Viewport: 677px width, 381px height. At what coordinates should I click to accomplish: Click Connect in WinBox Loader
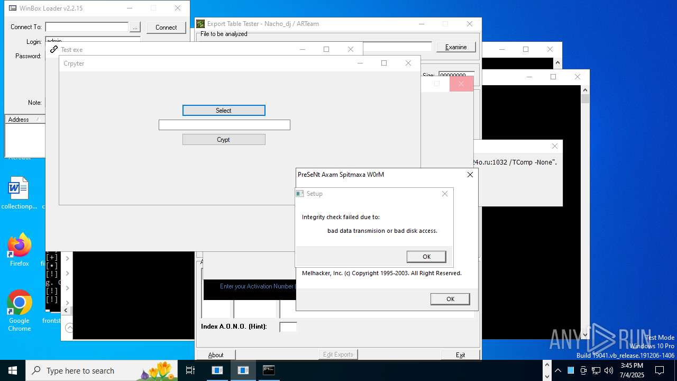point(166,28)
